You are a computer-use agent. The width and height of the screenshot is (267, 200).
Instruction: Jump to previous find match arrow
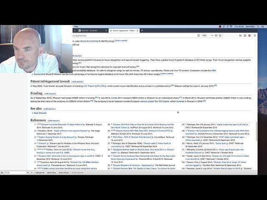coord(28,172)
